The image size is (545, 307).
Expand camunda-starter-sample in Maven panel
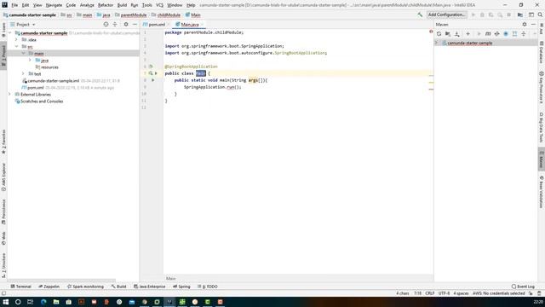tap(437, 43)
